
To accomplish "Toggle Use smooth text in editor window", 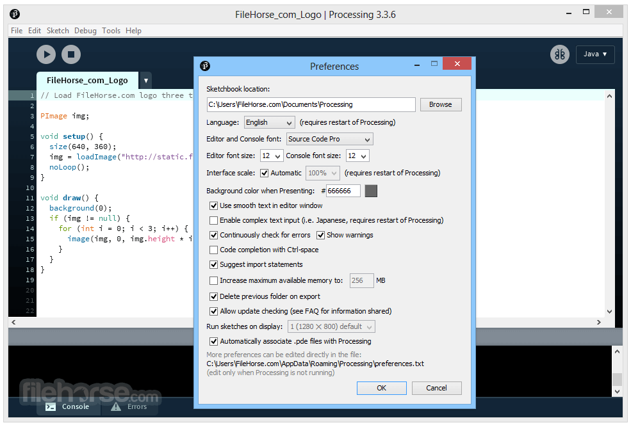I will point(214,206).
